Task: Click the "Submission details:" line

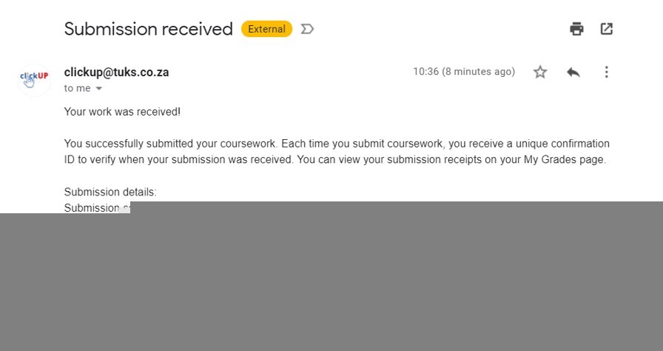Action: tap(110, 192)
